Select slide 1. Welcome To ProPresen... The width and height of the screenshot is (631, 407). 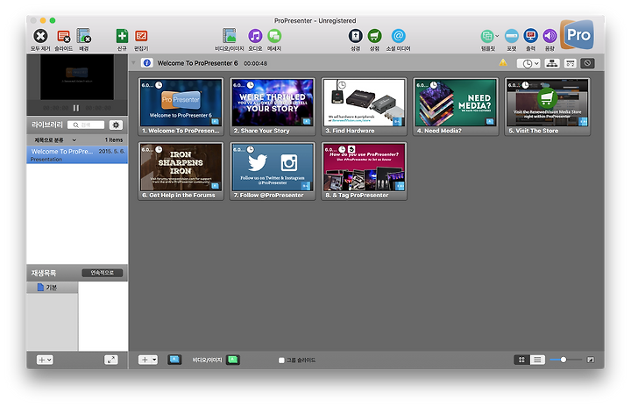point(181,107)
